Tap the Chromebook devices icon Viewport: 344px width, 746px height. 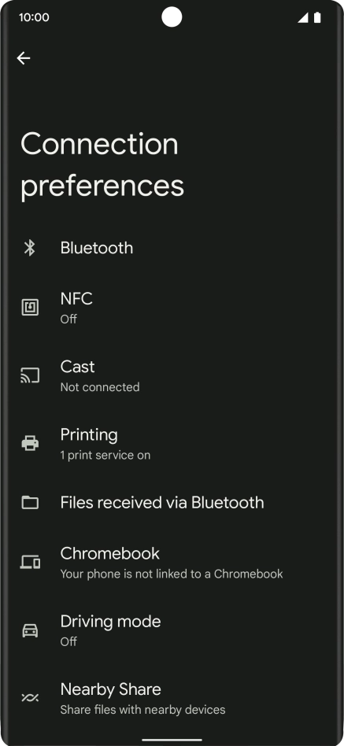pyautogui.click(x=30, y=563)
